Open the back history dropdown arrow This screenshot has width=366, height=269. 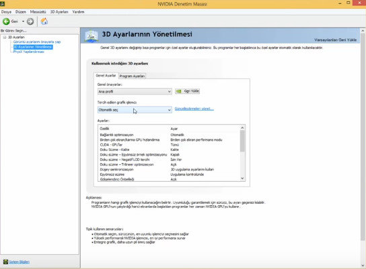point(23,21)
